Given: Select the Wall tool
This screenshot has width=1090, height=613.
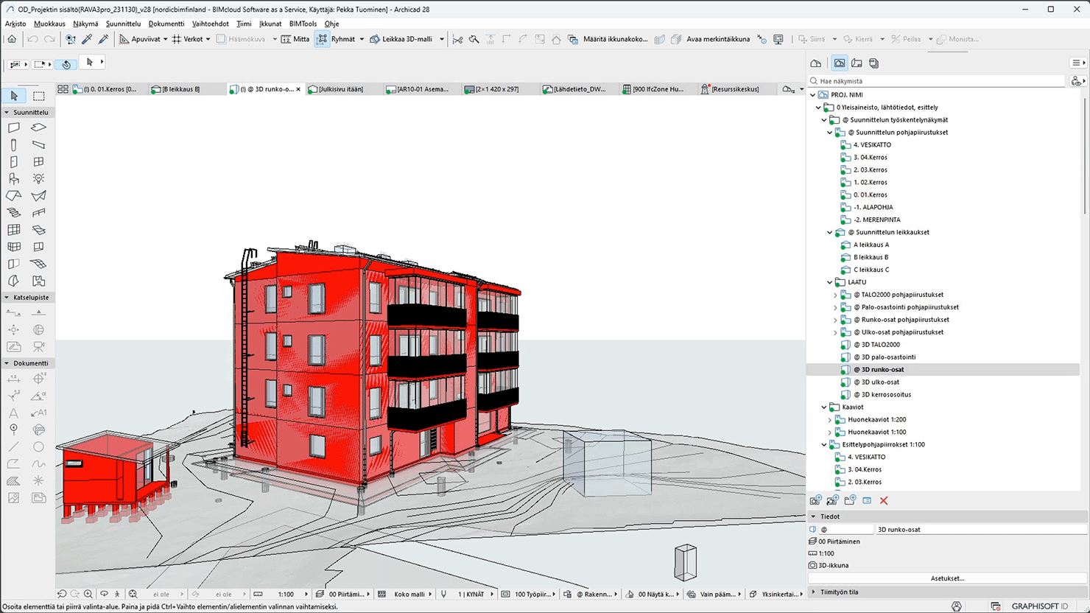Looking at the screenshot, I should [14, 127].
